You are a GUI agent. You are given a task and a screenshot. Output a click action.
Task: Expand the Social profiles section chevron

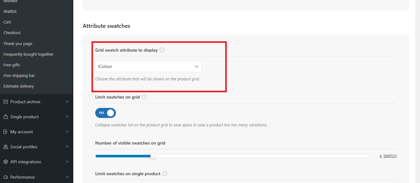pyautogui.click(x=67, y=147)
